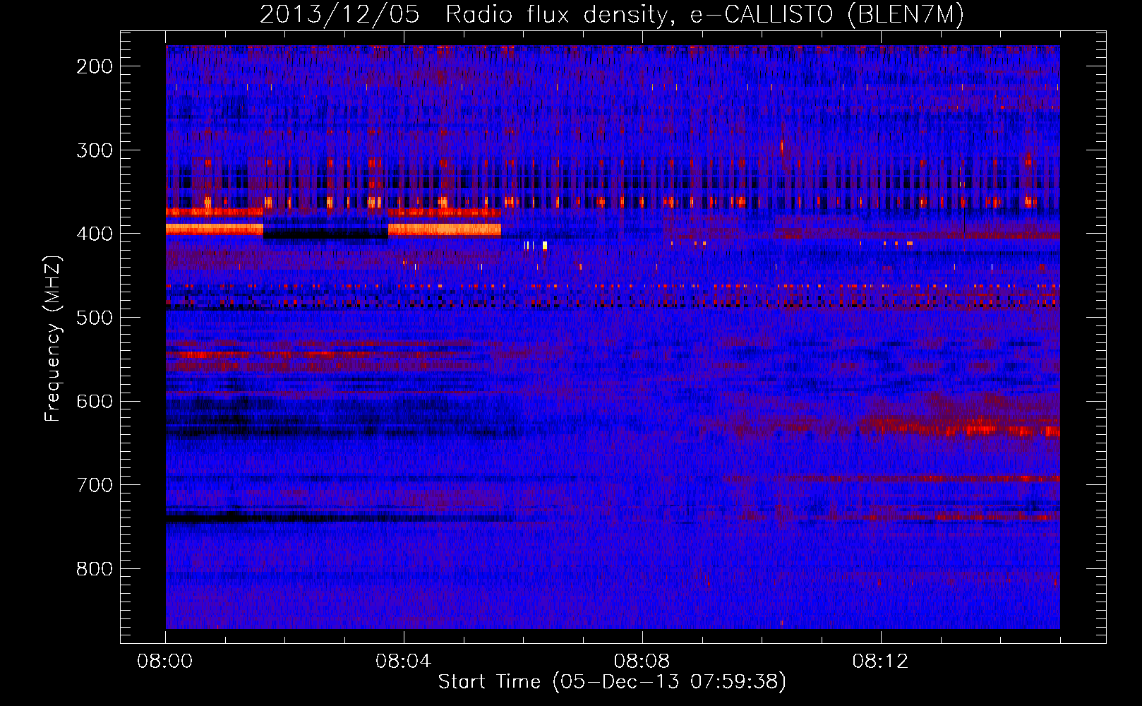Image resolution: width=1142 pixels, height=706 pixels.
Task: Click the 08:12 time tick label
Action: click(881, 662)
